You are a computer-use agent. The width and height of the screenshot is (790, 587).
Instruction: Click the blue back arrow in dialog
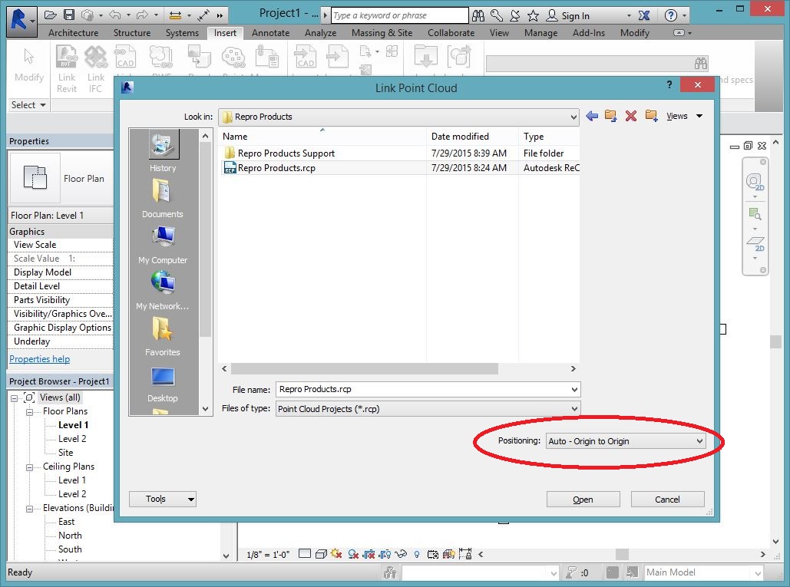point(592,116)
